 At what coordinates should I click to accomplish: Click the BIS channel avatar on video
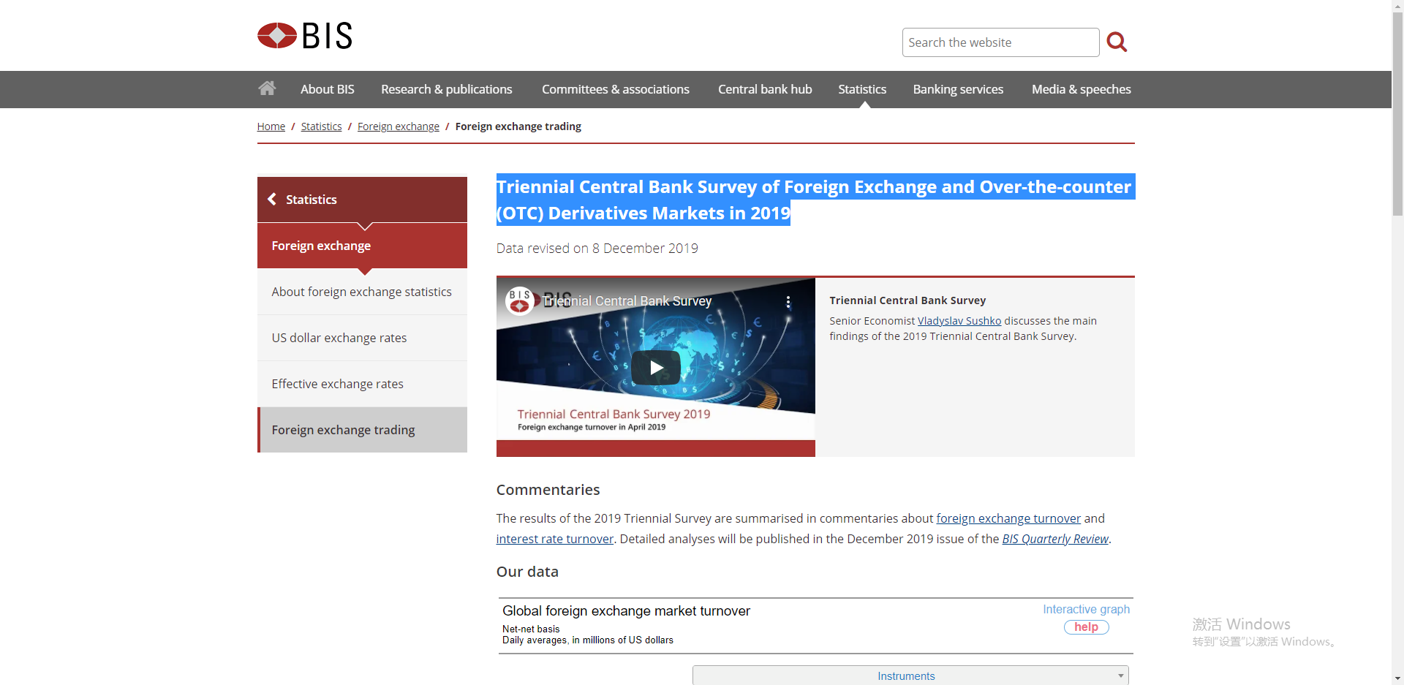tap(519, 300)
